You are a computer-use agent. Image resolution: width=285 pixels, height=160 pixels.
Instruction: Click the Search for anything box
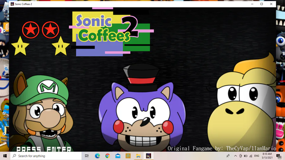point(46,156)
